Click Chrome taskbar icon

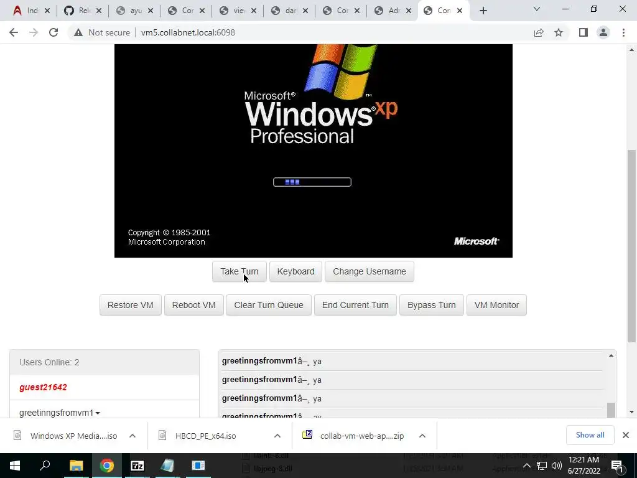[x=107, y=466]
